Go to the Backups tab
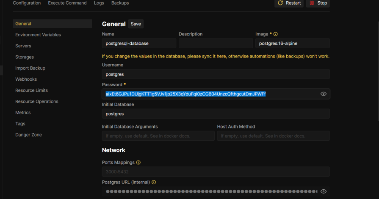This screenshot has width=379, height=199. (120, 3)
